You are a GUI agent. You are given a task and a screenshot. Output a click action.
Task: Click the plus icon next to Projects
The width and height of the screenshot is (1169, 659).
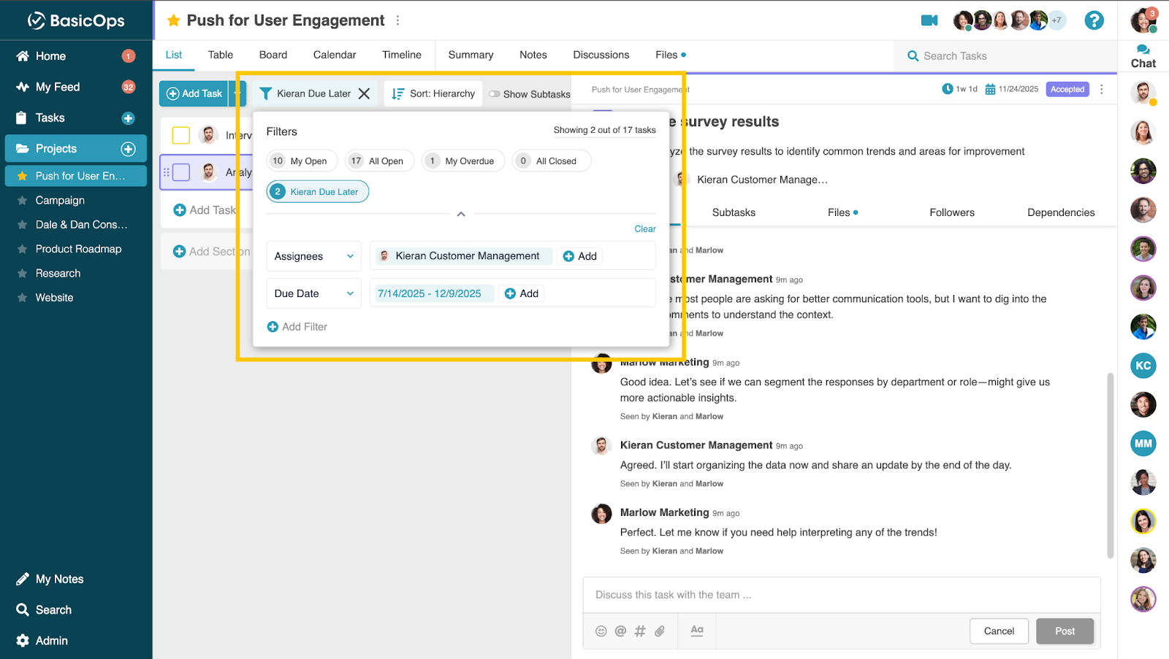128,149
